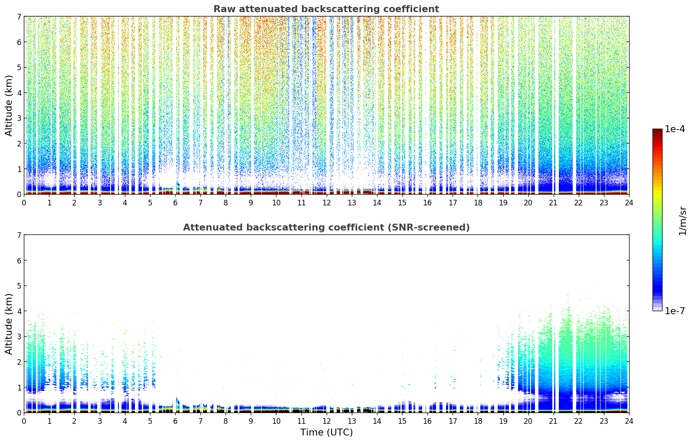Click the top plot y-axis tick '3'
The width and height of the screenshot is (692, 442).
[x=19, y=118]
